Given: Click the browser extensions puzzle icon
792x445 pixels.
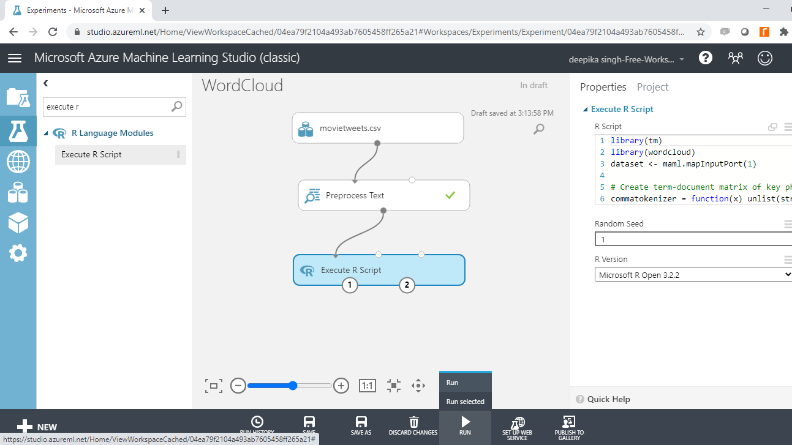Looking at the screenshot, I should (783, 32).
